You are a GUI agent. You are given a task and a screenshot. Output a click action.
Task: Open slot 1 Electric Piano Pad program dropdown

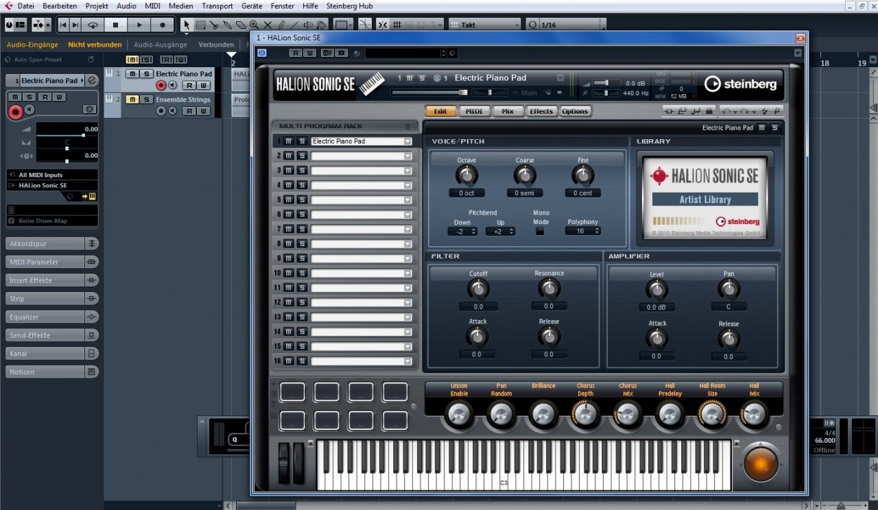407,141
